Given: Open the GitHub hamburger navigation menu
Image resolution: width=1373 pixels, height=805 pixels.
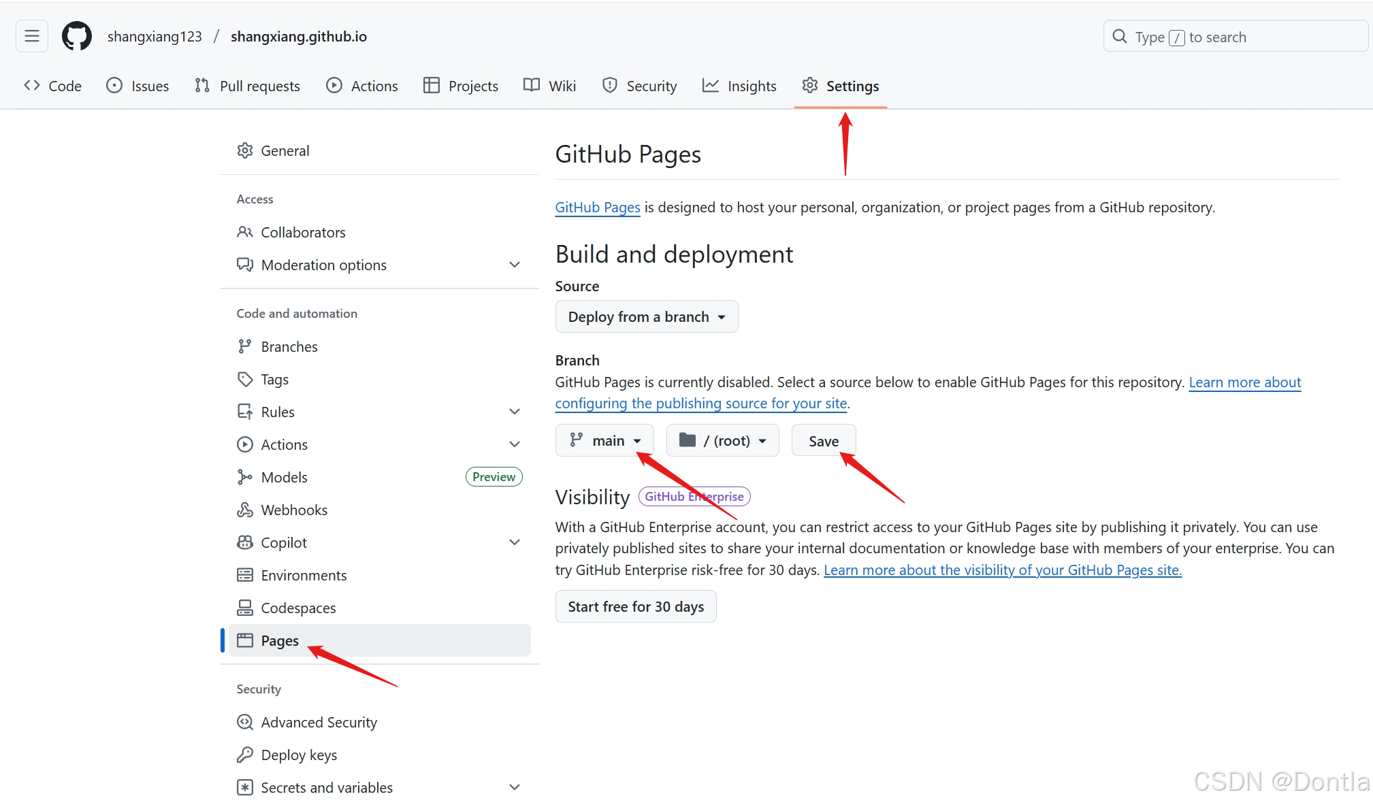Looking at the screenshot, I should click(31, 36).
